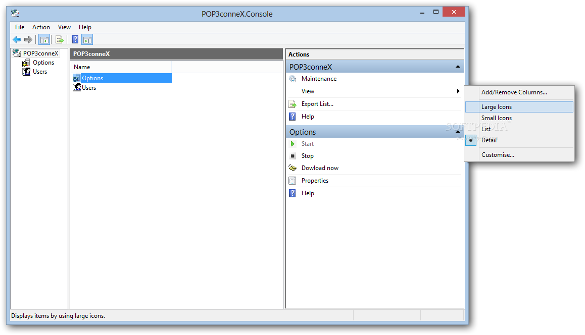
Task: Toggle the Action Pane toolbar icon
Action: (x=87, y=39)
